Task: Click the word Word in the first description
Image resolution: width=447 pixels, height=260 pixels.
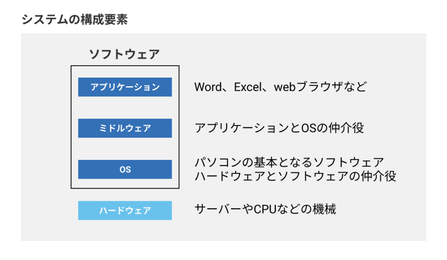Action: [x=208, y=87]
